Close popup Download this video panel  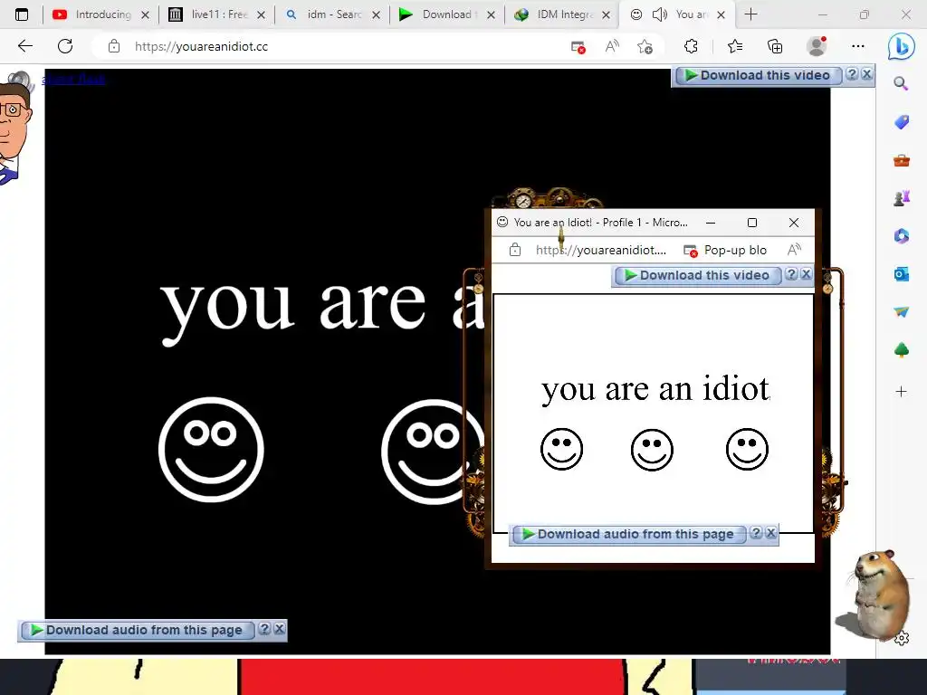coord(806,274)
